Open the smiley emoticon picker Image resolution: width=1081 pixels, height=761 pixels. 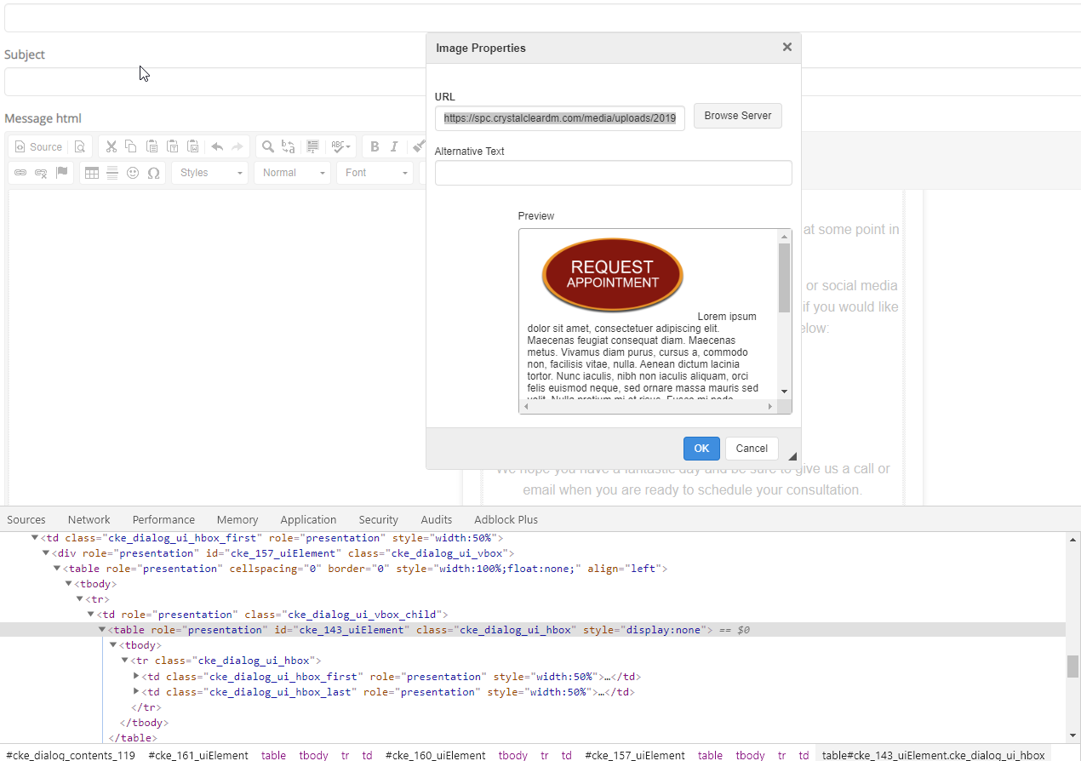132,173
